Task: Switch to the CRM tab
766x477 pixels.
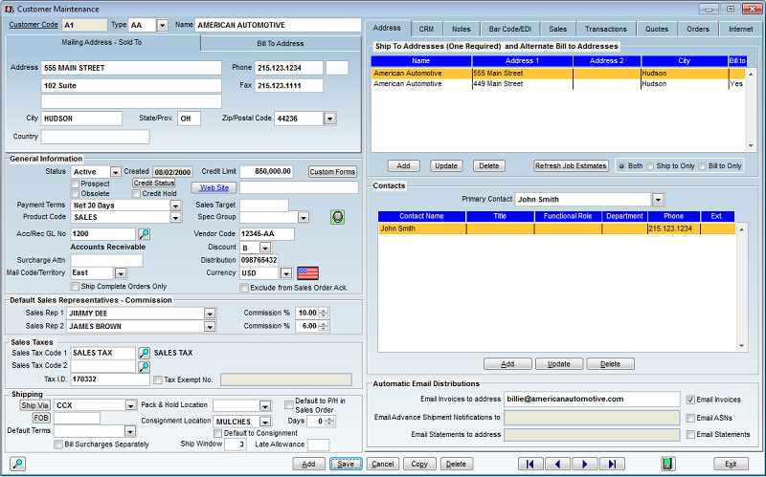Action: (426, 30)
